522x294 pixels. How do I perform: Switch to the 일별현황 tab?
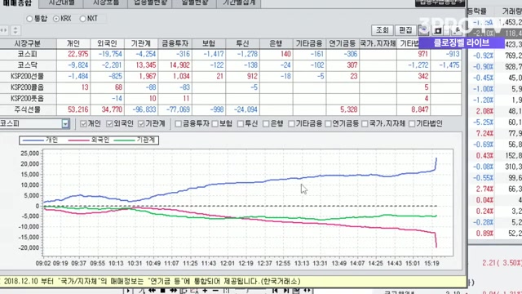[x=195, y=3]
